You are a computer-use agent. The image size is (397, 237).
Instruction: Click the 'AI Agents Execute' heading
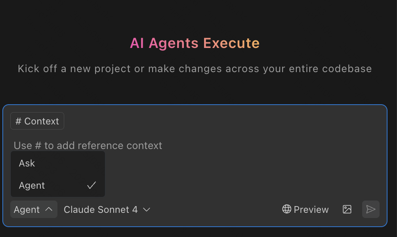(195, 43)
